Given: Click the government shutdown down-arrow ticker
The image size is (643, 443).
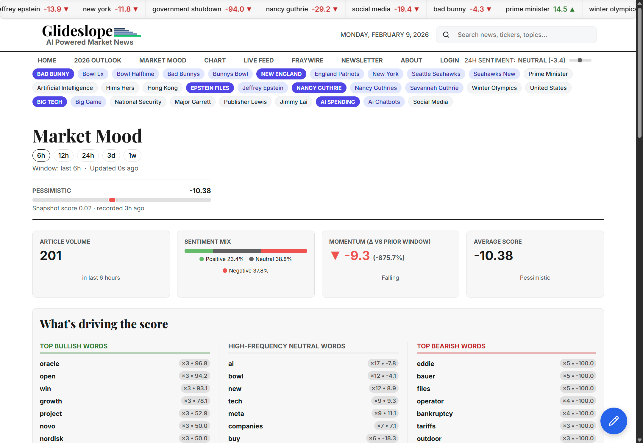Looking at the screenshot, I should pyautogui.click(x=249, y=10).
